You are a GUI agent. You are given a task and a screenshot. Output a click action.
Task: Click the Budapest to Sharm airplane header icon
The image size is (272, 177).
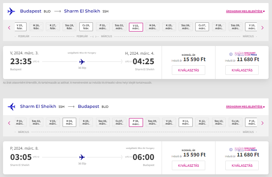point(11,11)
